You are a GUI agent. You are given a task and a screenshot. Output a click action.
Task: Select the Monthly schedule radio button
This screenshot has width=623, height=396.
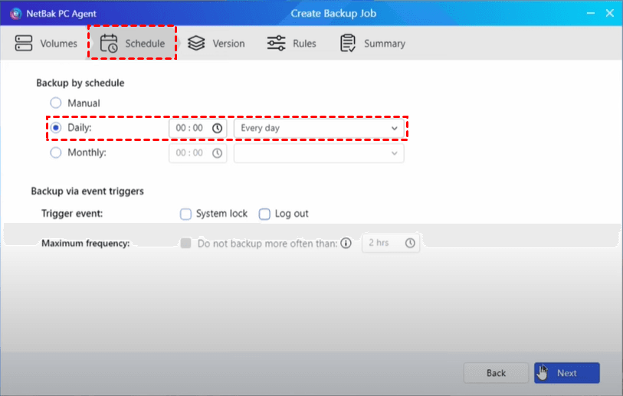tap(55, 152)
